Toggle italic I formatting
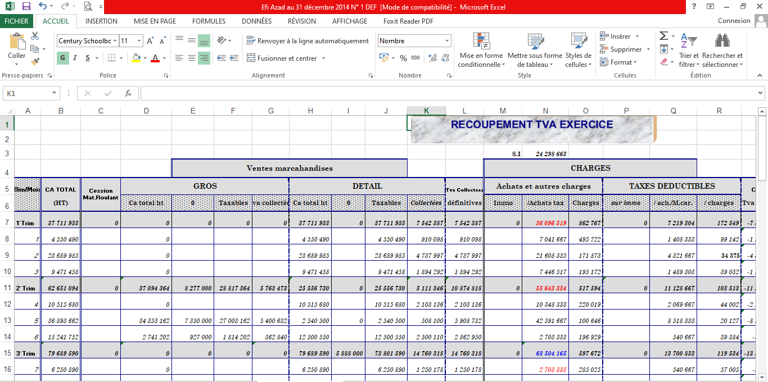The image size is (768, 382). click(75, 58)
